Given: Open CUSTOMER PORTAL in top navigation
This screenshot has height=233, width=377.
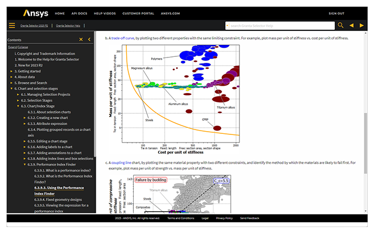Looking at the screenshot, I should tap(138, 14).
